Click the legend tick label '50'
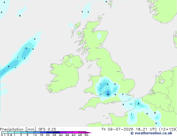 coord(86,135)
